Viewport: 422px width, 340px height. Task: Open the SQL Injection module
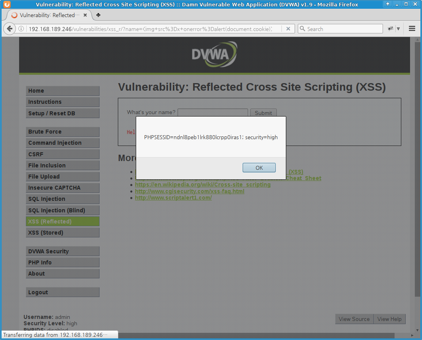click(x=63, y=199)
